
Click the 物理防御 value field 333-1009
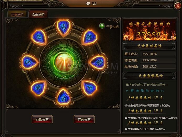158,60
